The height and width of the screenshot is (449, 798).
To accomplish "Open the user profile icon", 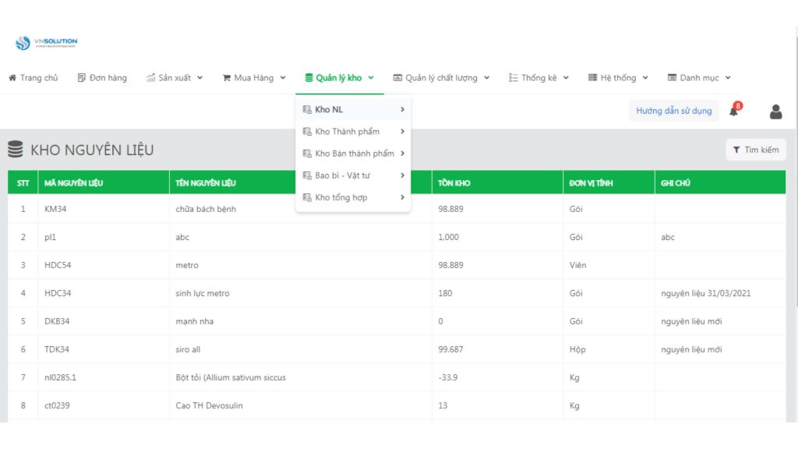I will [x=775, y=111].
